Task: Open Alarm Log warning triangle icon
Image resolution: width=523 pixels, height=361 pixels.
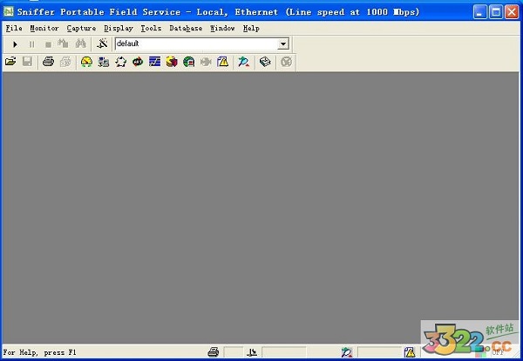Action: 223,62
